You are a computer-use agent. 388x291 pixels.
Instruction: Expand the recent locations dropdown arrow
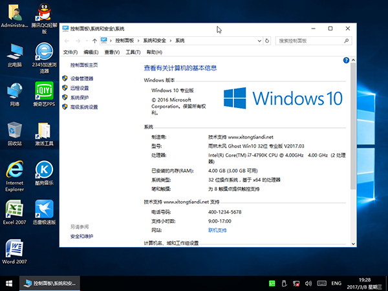pyautogui.click(x=87, y=40)
